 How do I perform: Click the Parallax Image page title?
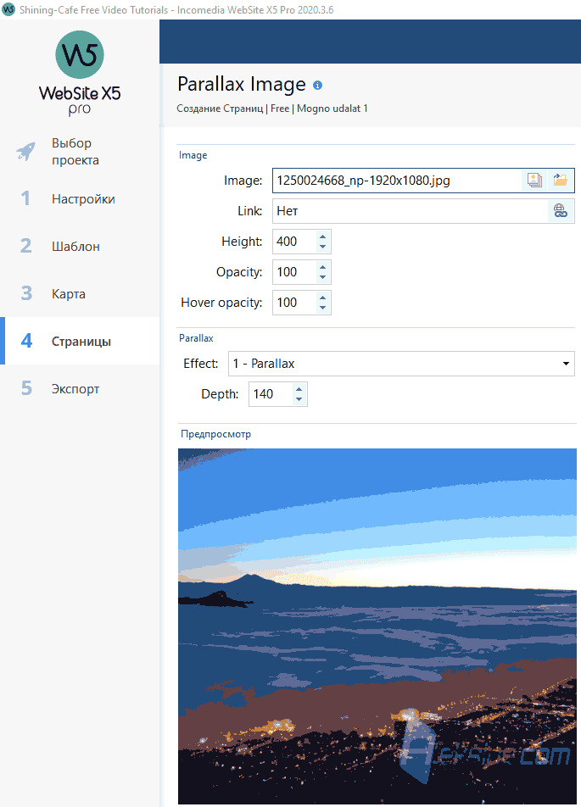pyautogui.click(x=242, y=85)
